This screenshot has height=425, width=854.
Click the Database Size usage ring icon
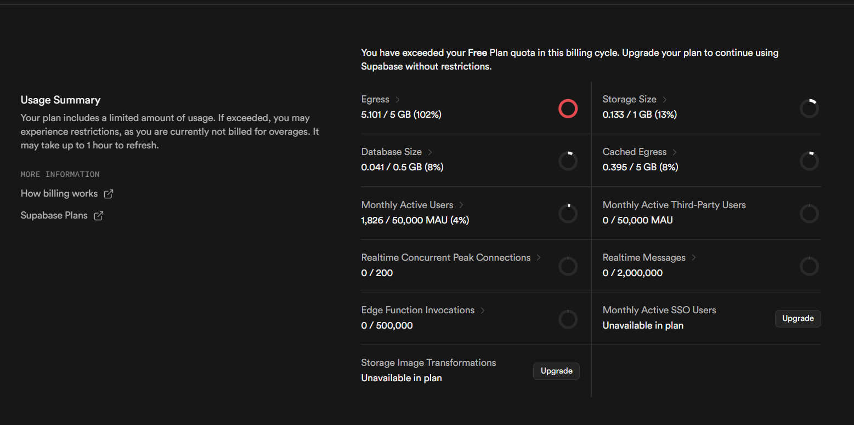coord(568,161)
